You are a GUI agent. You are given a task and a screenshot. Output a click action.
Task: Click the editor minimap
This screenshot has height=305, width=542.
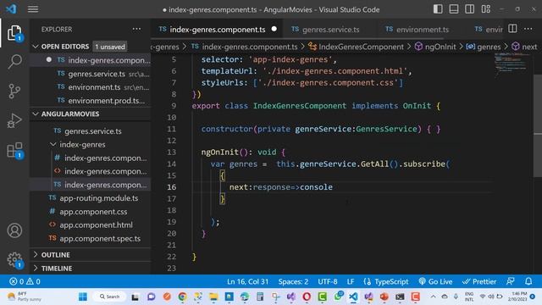(x=511, y=64)
